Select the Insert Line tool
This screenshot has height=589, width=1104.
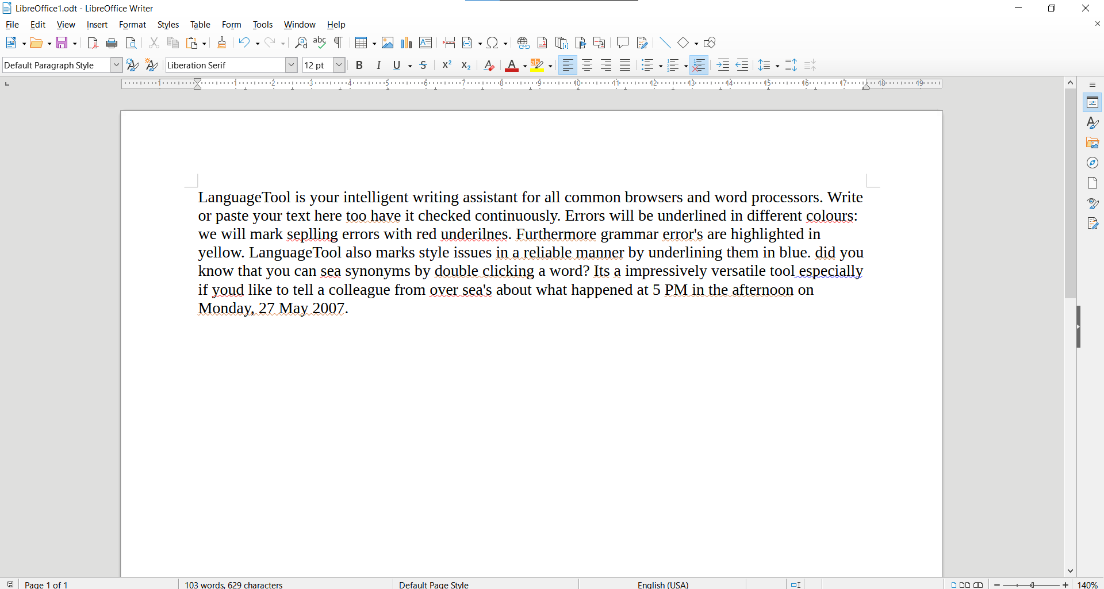pos(665,43)
